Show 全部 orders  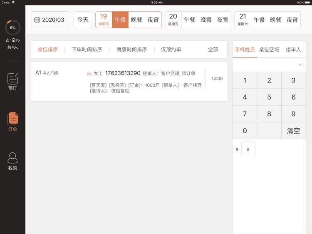(213, 50)
